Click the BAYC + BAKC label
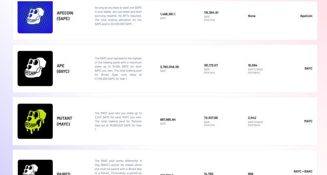The width and height of the screenshot is (327, 175). (303, 171)
